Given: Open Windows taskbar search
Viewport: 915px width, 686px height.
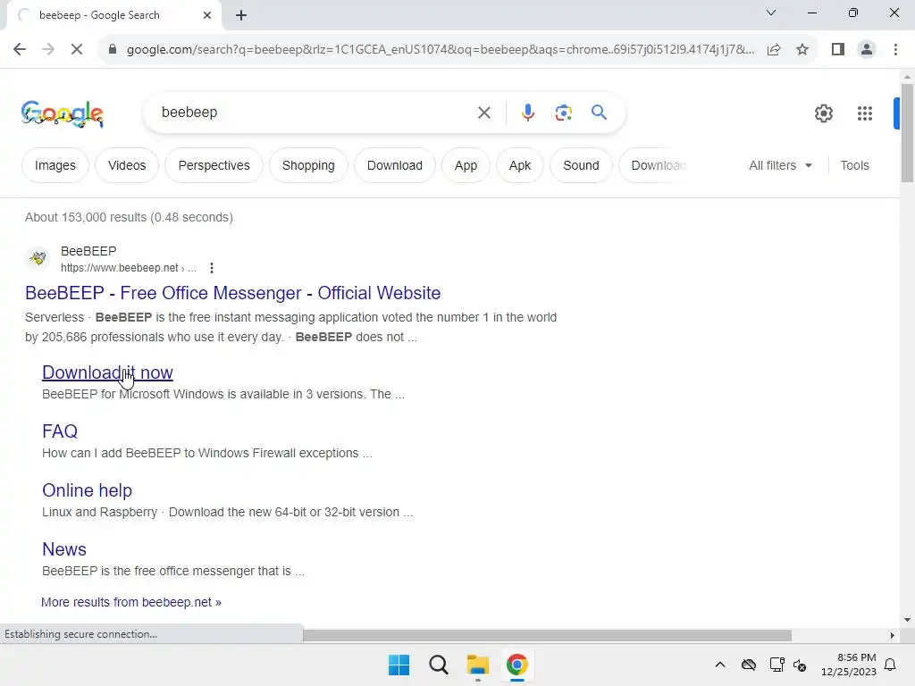Looking at the screenshot, I should [438, 665].
